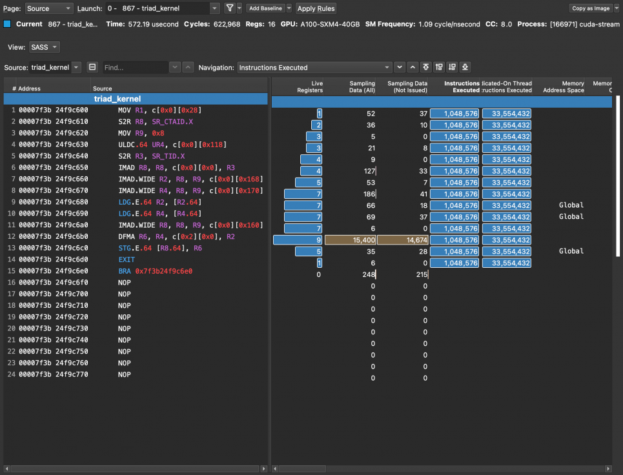Open the Navigation metric dropdown

tap(314, 67)
